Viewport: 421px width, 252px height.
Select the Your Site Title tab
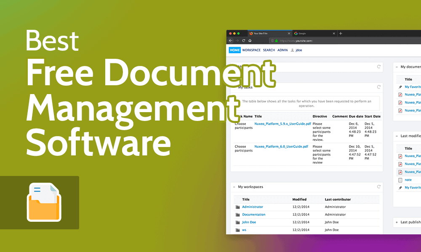[269, 34]
